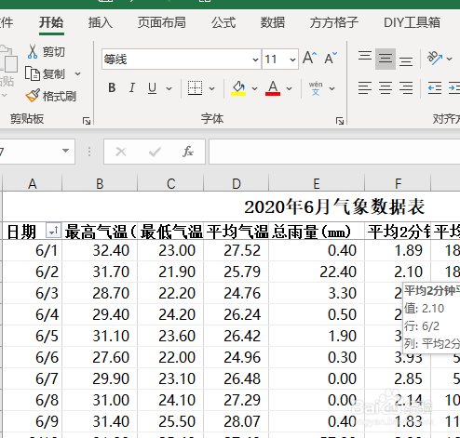Expand the borders dropdown arrow

click(x=212, y=88)
